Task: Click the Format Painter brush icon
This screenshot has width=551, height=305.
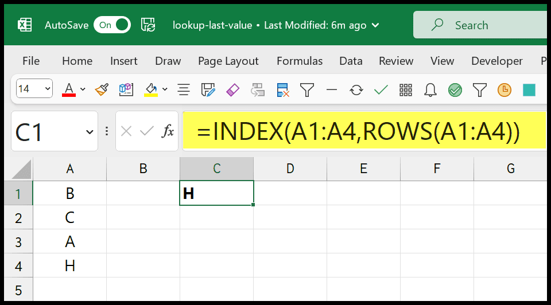Action: tap(102, 90)
